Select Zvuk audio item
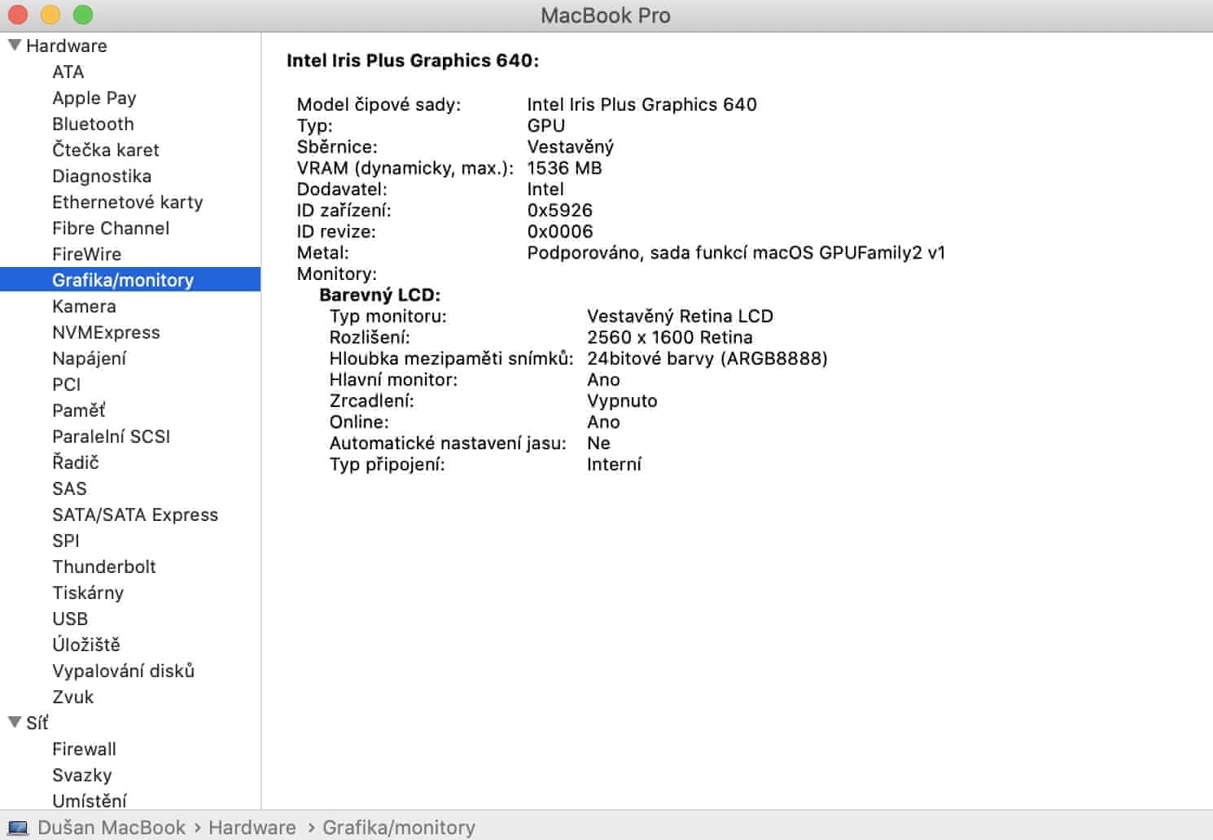The image size is (1213, 840). point(73,697)
